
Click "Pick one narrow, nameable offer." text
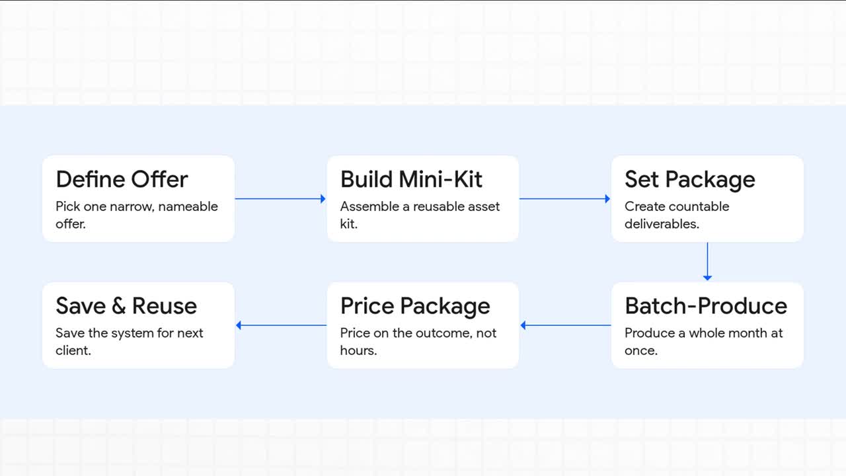(x=137, y=215)
